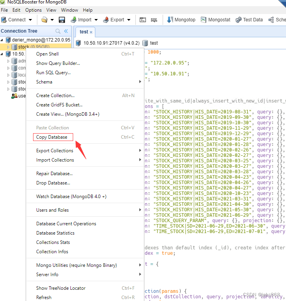The height and width of the screenshot is (301, 286).
Task: Open the Mongo Utilities submenu
Action: click(x=85, y=265)
